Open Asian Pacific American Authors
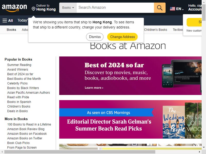206x154 pixels. click(29, 93)
